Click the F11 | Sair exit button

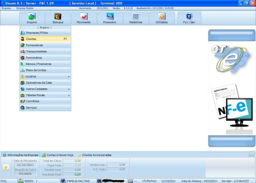(x=189, y=18)
